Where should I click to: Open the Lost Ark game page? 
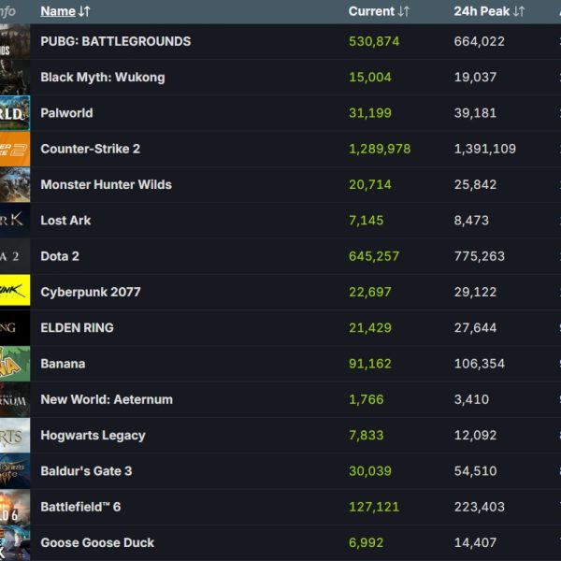65,221
